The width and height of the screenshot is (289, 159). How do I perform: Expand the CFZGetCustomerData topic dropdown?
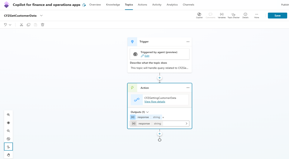click(41, 16)
